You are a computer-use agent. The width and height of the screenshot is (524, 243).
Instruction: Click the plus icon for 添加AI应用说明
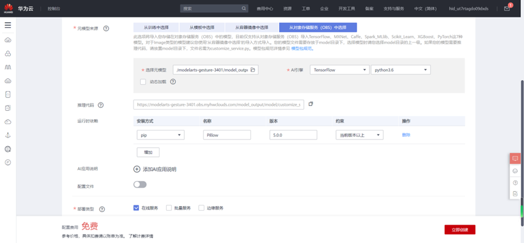pos(136,169)
